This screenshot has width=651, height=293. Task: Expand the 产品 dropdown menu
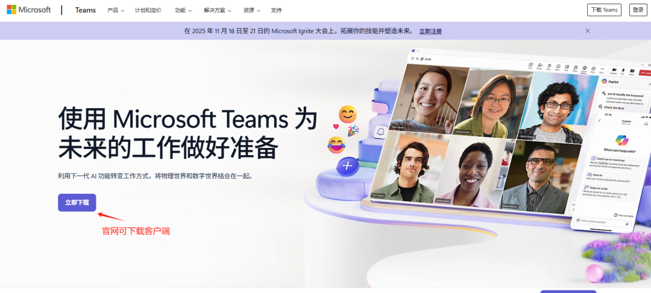click(x=116, y=10)
